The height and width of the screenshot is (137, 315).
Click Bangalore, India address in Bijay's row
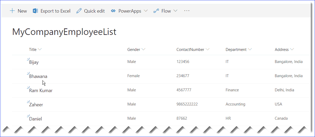point(289,62)
